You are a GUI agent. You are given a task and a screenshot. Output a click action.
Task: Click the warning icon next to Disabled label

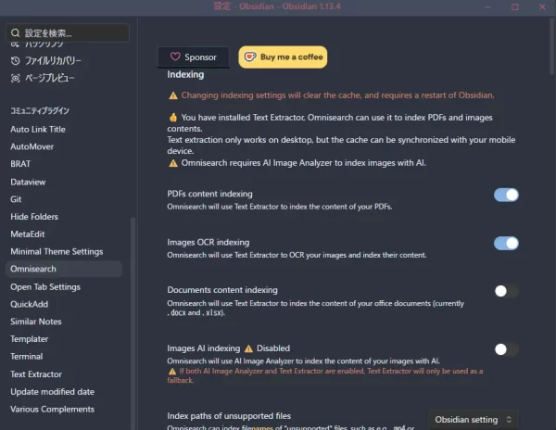pyautogui.click(x=249, y=348)
